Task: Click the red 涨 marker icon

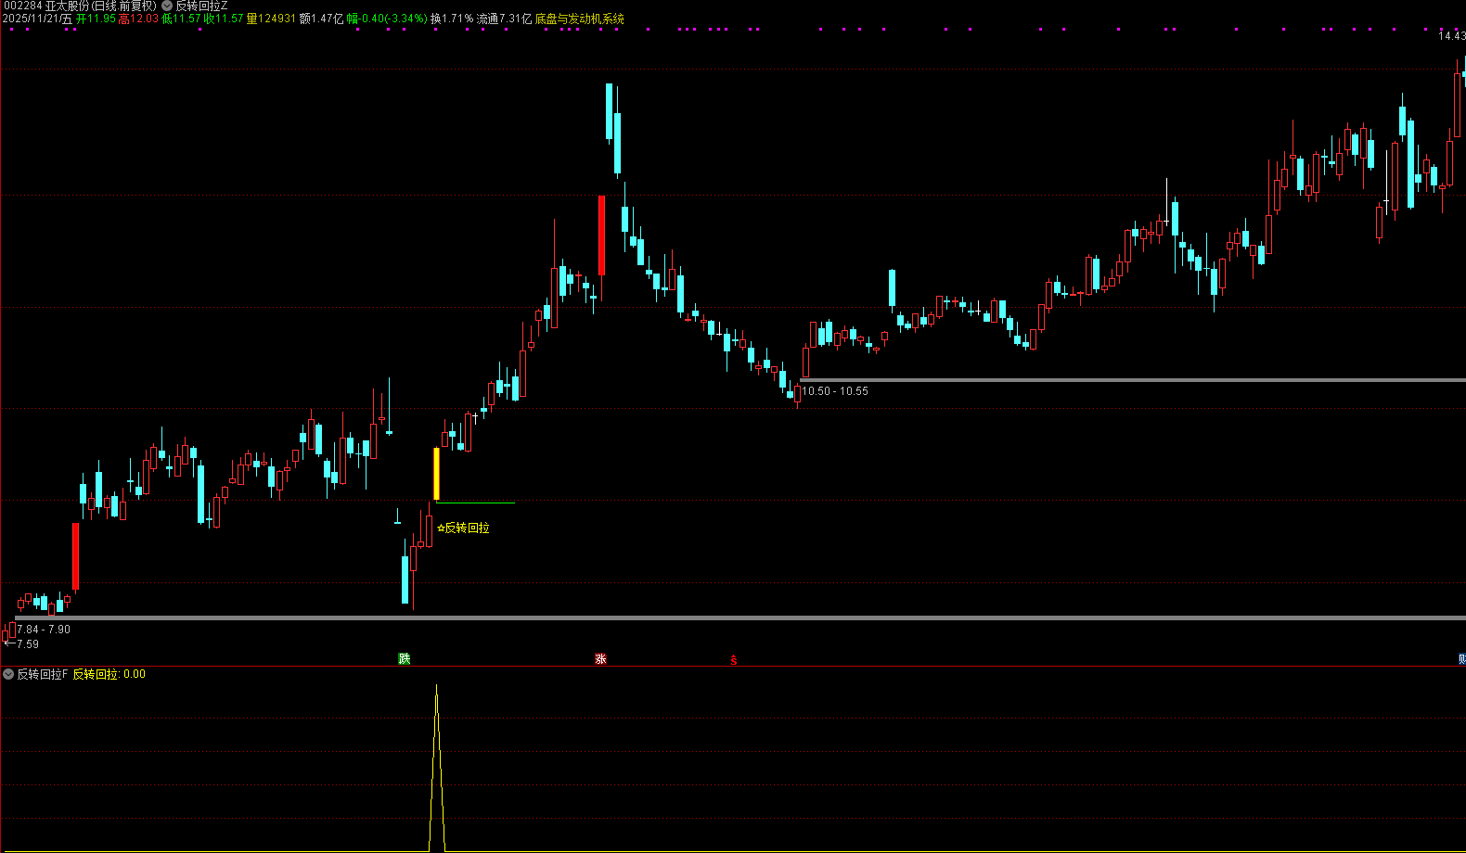Action: [x=600, y=658]
